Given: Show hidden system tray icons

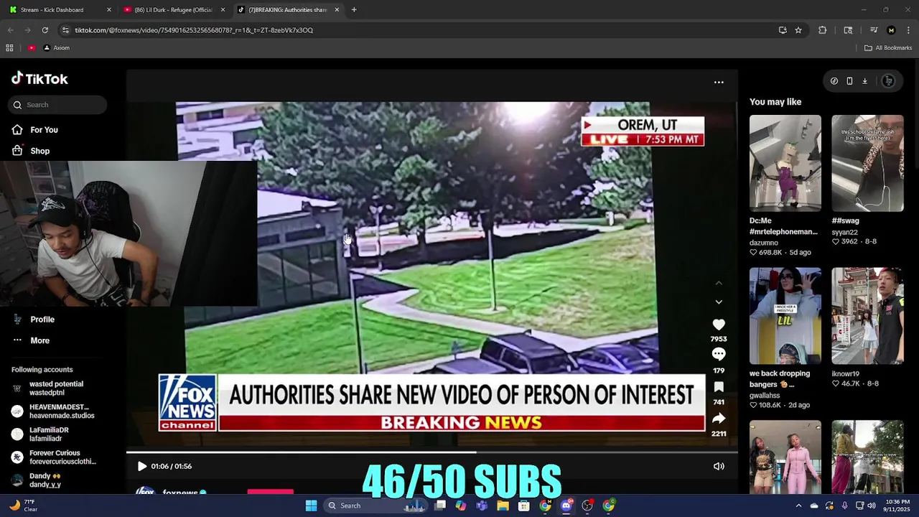Looking at the screenshot, I should click(798, 506).
